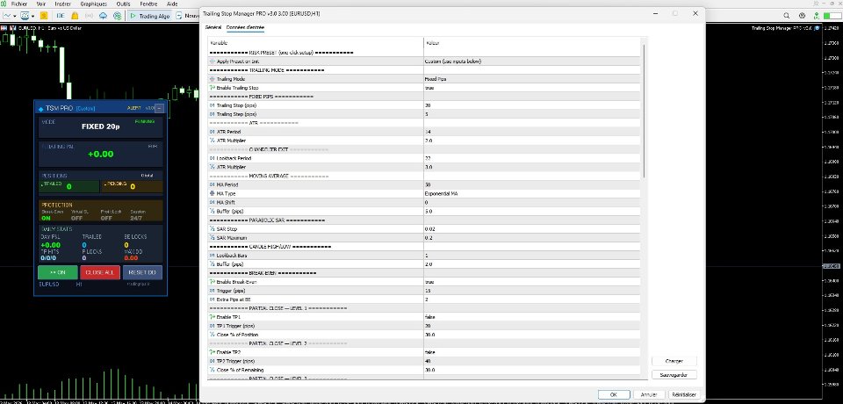Open the Outils menu

click(x=123, y=4)
